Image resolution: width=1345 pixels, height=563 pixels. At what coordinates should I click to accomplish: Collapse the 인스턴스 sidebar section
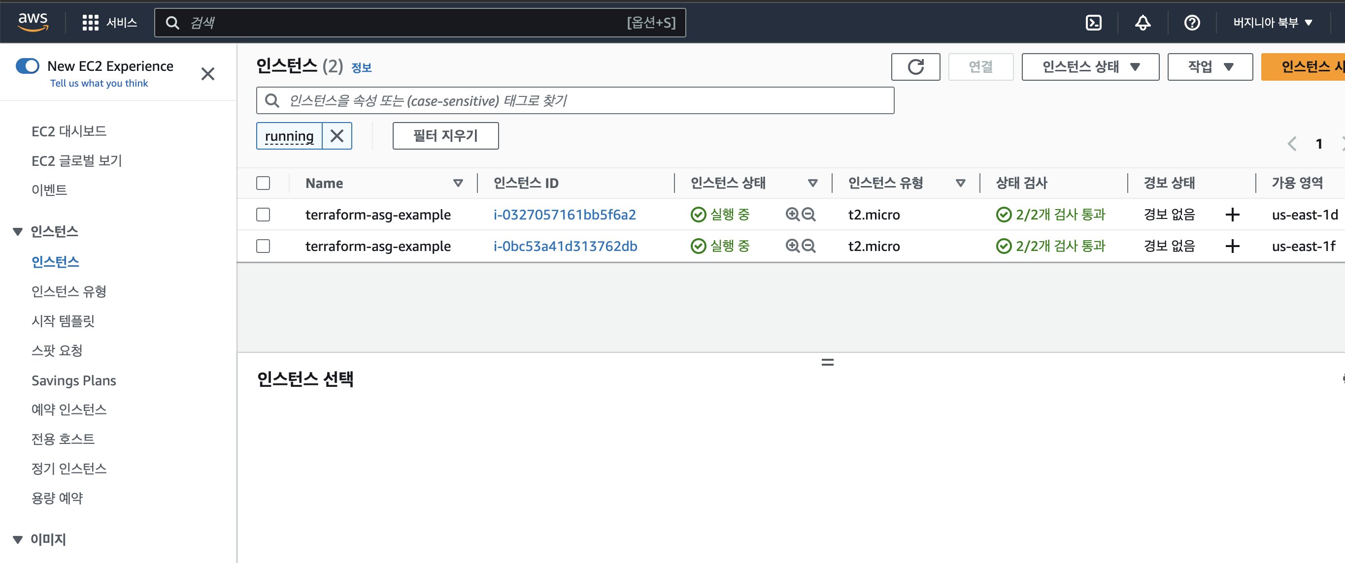point(18,231)
